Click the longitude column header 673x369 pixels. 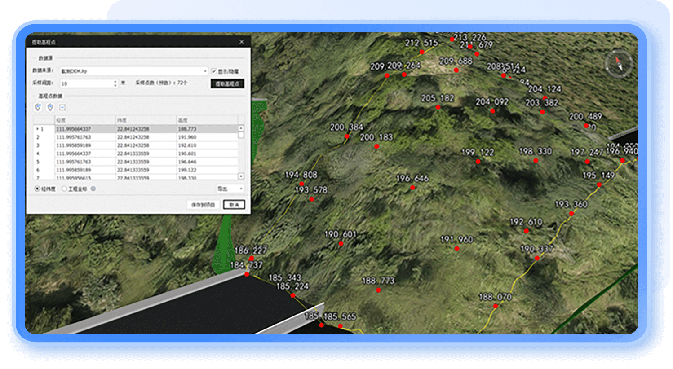click(85, 120)
